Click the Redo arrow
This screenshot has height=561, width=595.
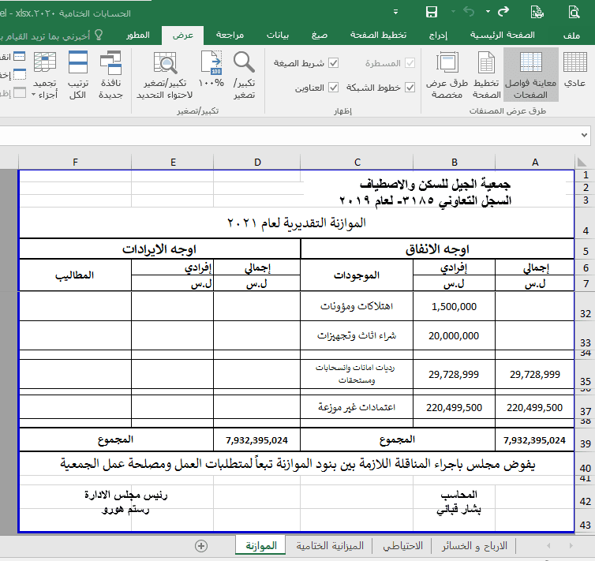tap(503, 12)
